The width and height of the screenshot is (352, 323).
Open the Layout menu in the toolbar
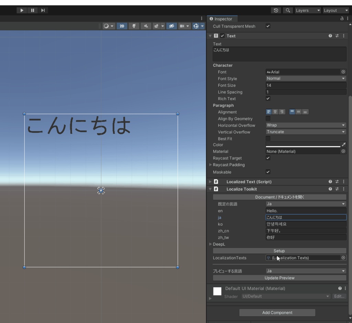click(x=335, y=10)
